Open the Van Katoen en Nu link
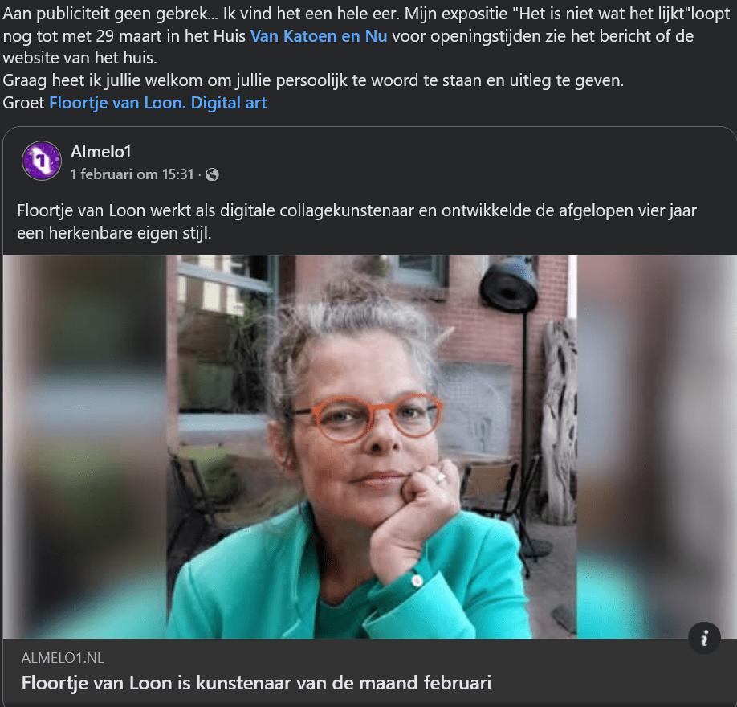The image size is (737, 707). [319, 36]
